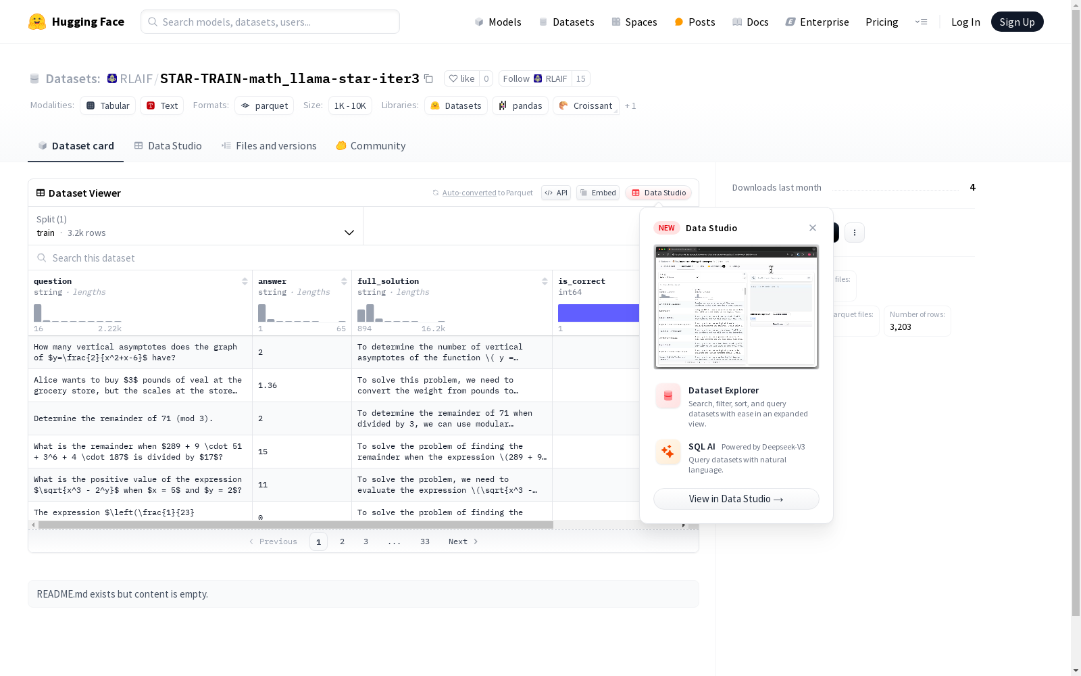Click the Data Studio button in viewer header
This screenshot has width=1081, height=676.
point(658,193)
